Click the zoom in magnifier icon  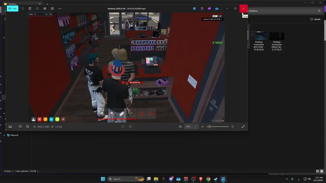coord(233,127)
